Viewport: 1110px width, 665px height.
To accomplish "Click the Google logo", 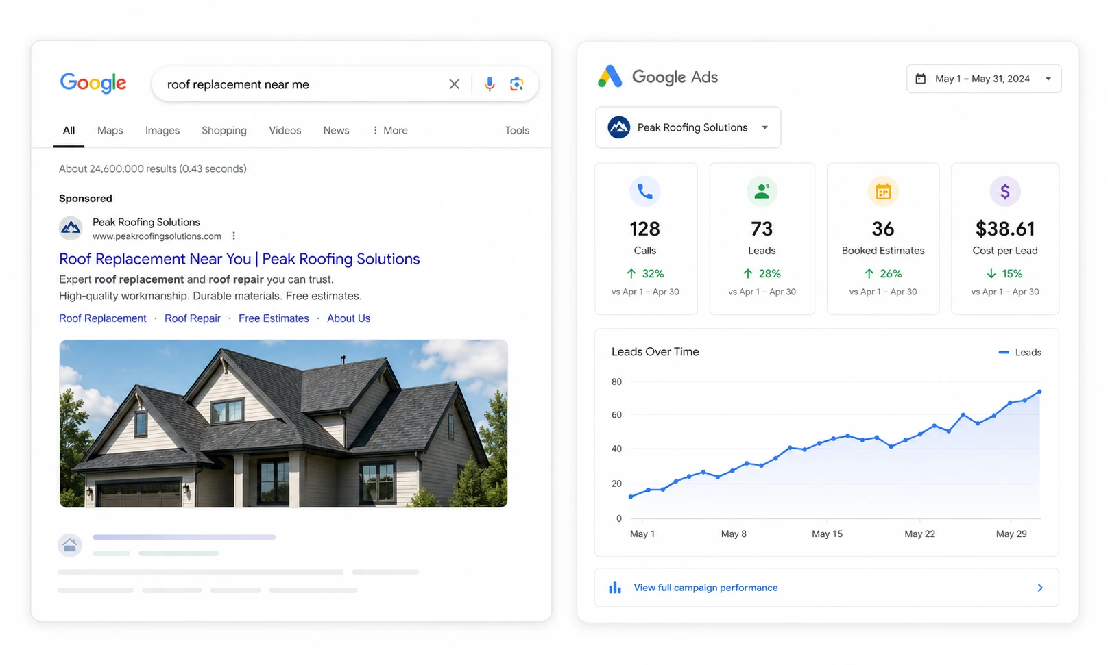I will click(x=93, y=83).
